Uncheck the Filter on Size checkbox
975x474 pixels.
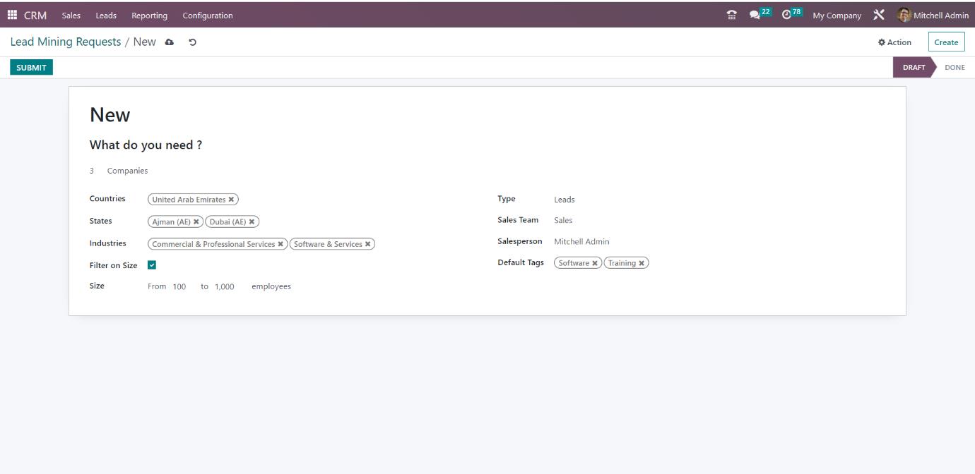(x=152, y=265)
